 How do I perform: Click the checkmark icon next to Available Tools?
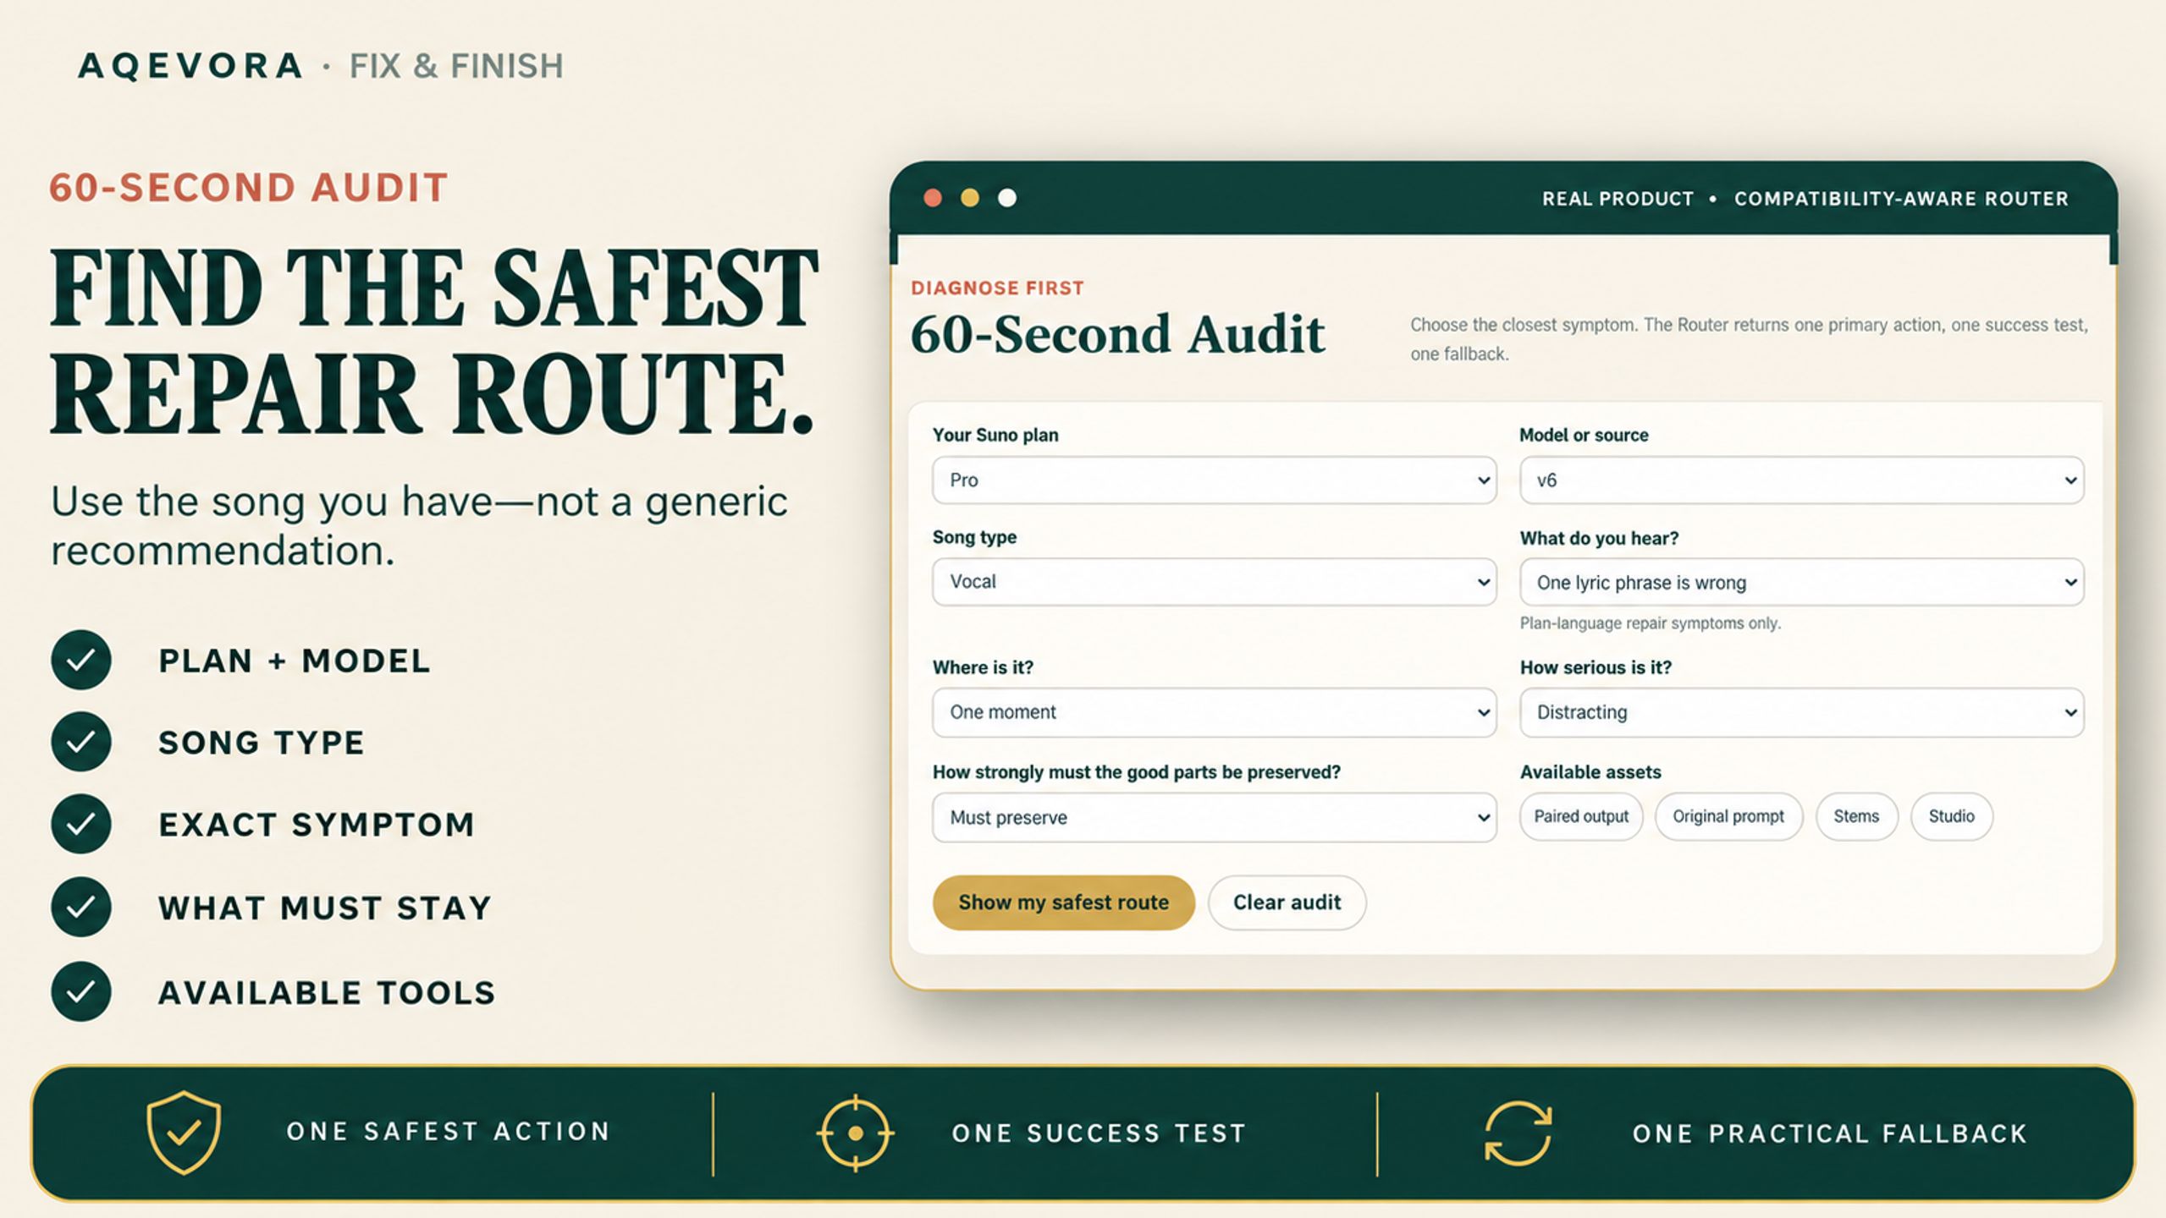click(81, 991)
